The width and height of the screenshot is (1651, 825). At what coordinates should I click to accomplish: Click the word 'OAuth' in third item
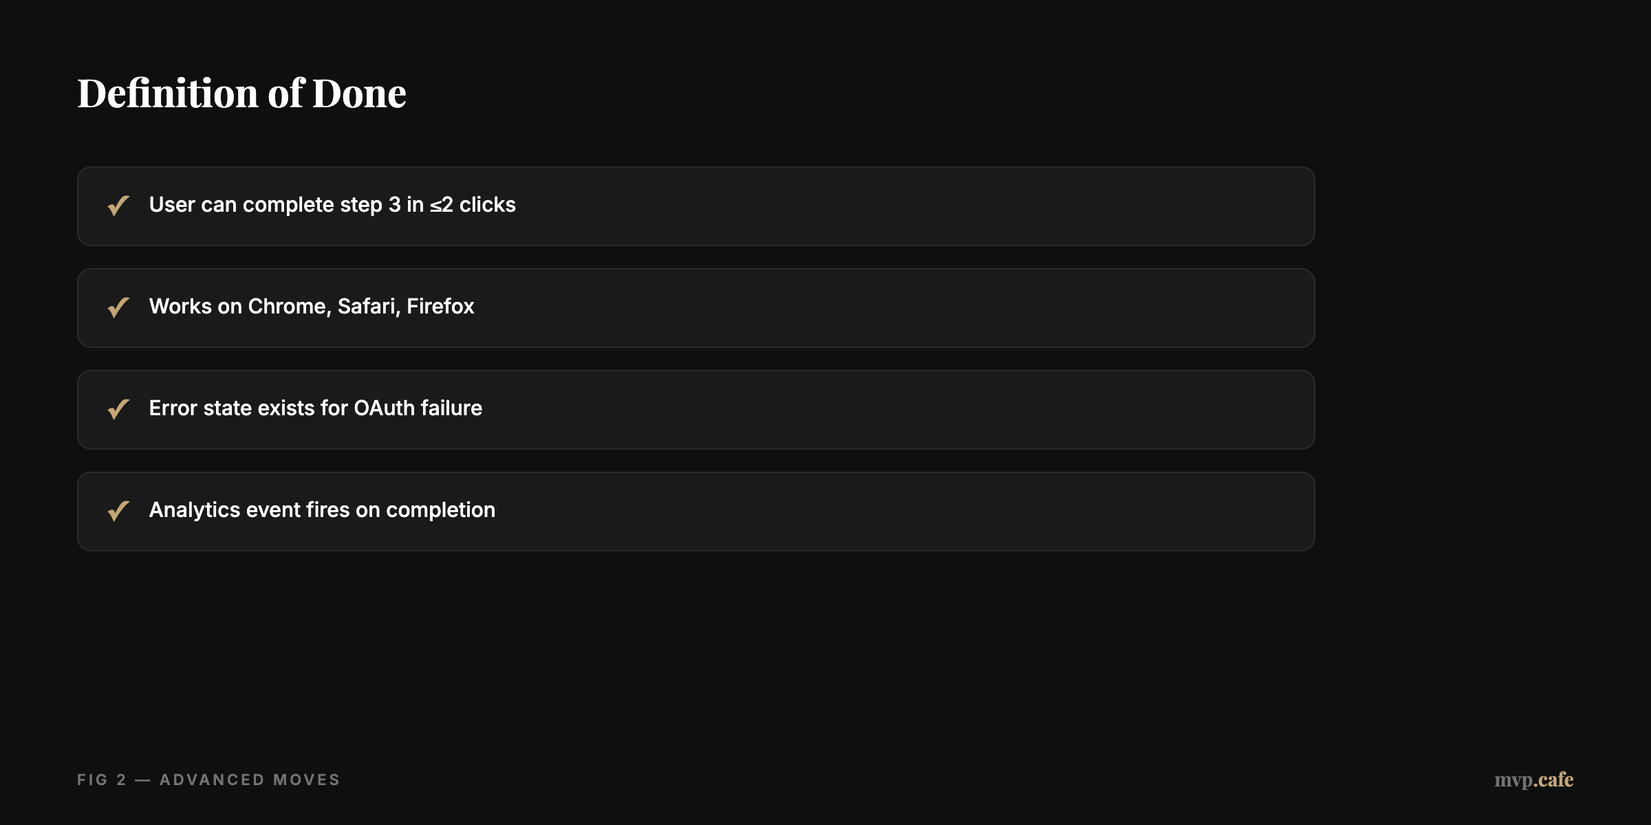pos(384,408)
